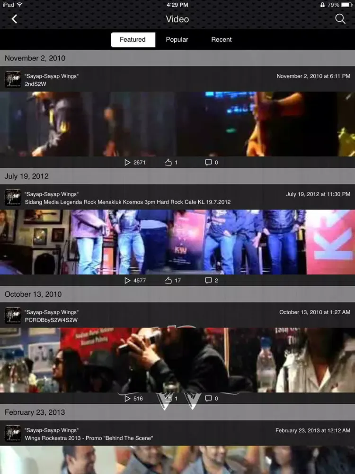
Task: Tap the 4:29 PM clock in status bar
Action: (x=177, y=5)
